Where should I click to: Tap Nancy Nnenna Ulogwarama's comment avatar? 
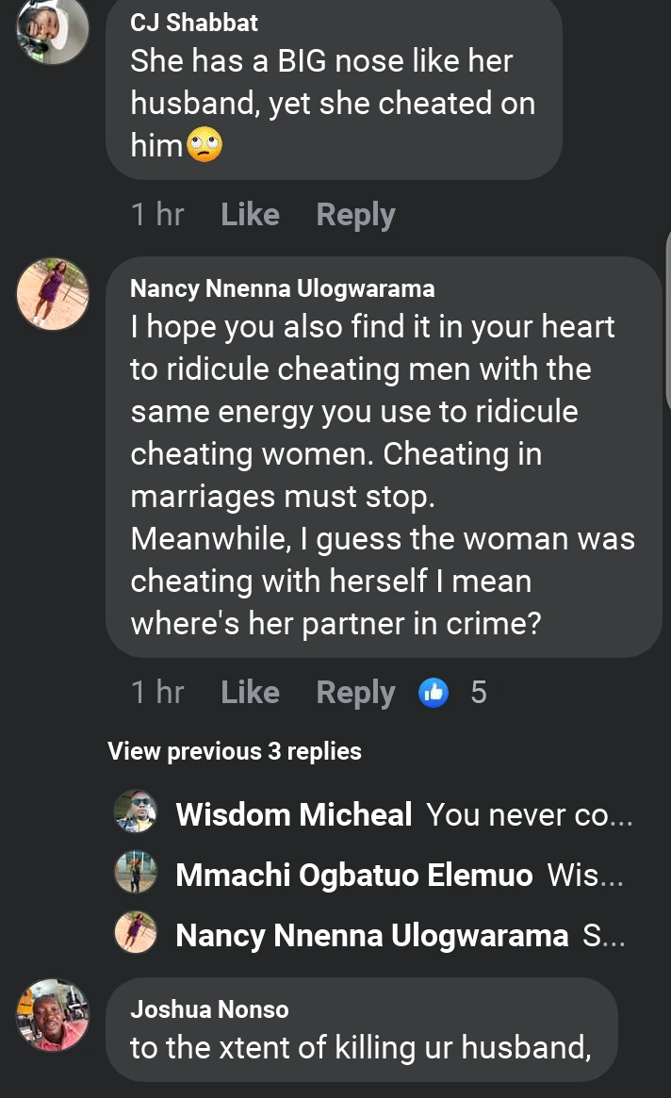click(x=53, y=294)
